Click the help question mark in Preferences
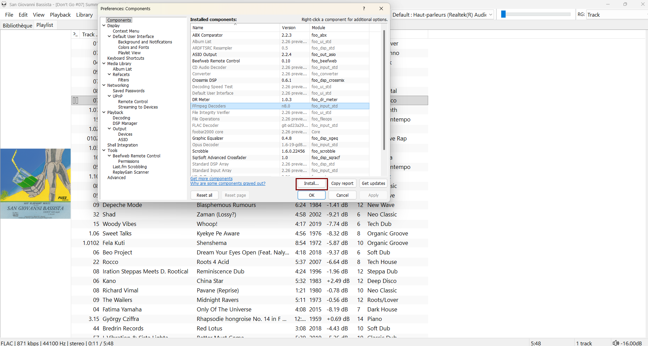648x346 pixels. point(364,8)
